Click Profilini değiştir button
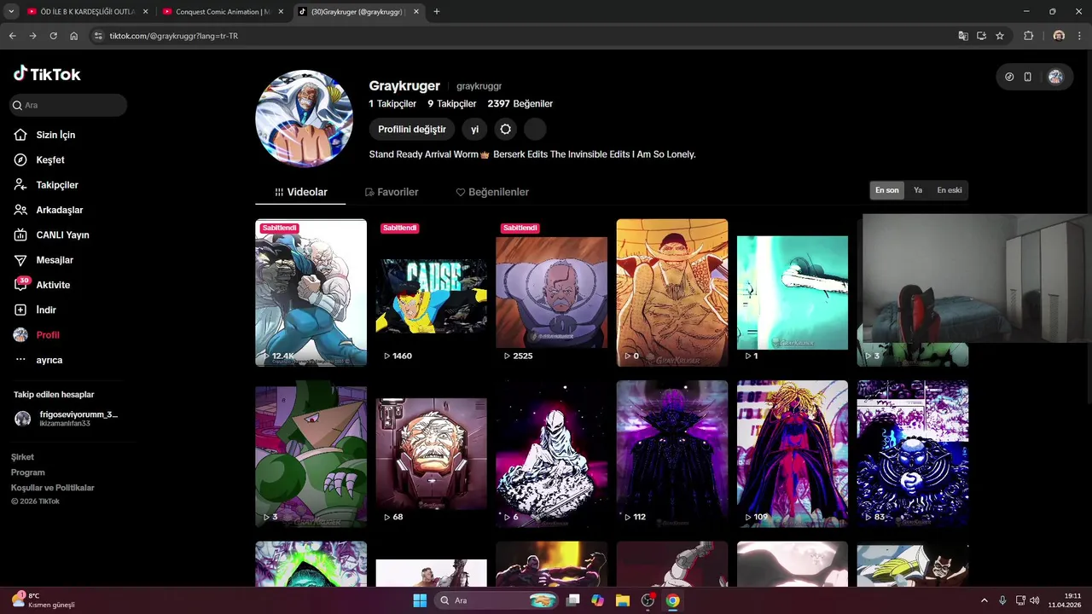The height and width of the screenshot is (614, 1092). pos(412,129)
